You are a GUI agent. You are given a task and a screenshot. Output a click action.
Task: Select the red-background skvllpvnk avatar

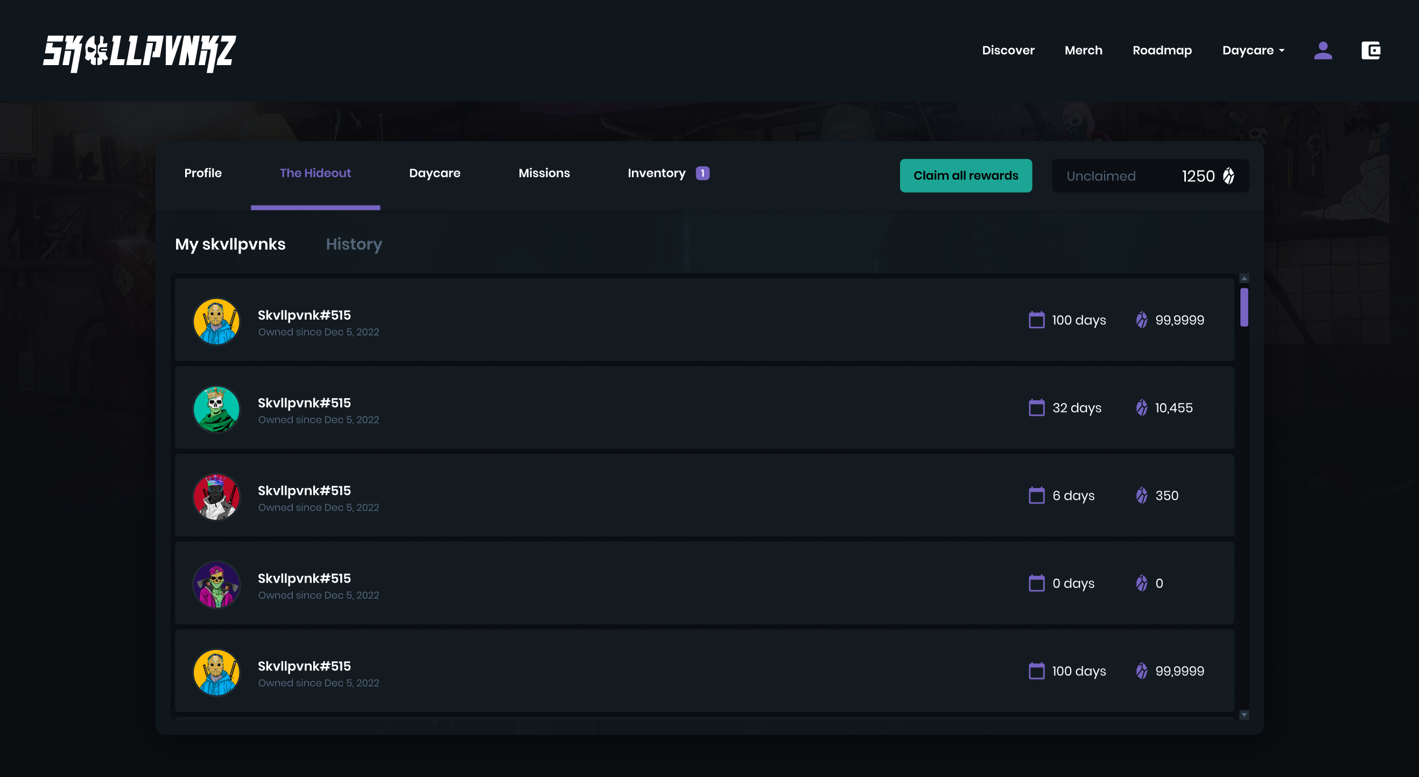coord(216,497)
